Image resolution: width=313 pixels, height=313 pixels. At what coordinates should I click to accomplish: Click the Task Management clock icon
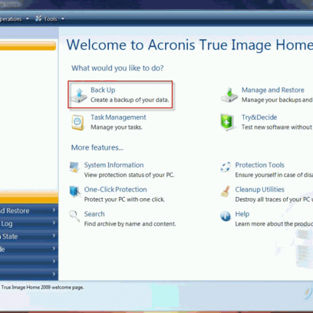[78, 123]
